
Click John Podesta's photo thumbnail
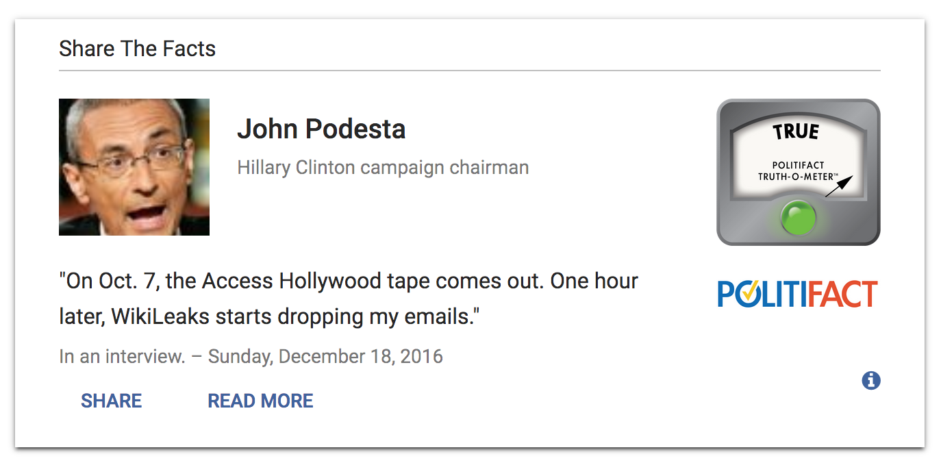[134, 167]
